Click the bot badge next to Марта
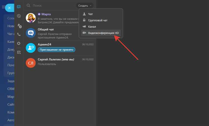209x126 pixels. click(39, 14)
